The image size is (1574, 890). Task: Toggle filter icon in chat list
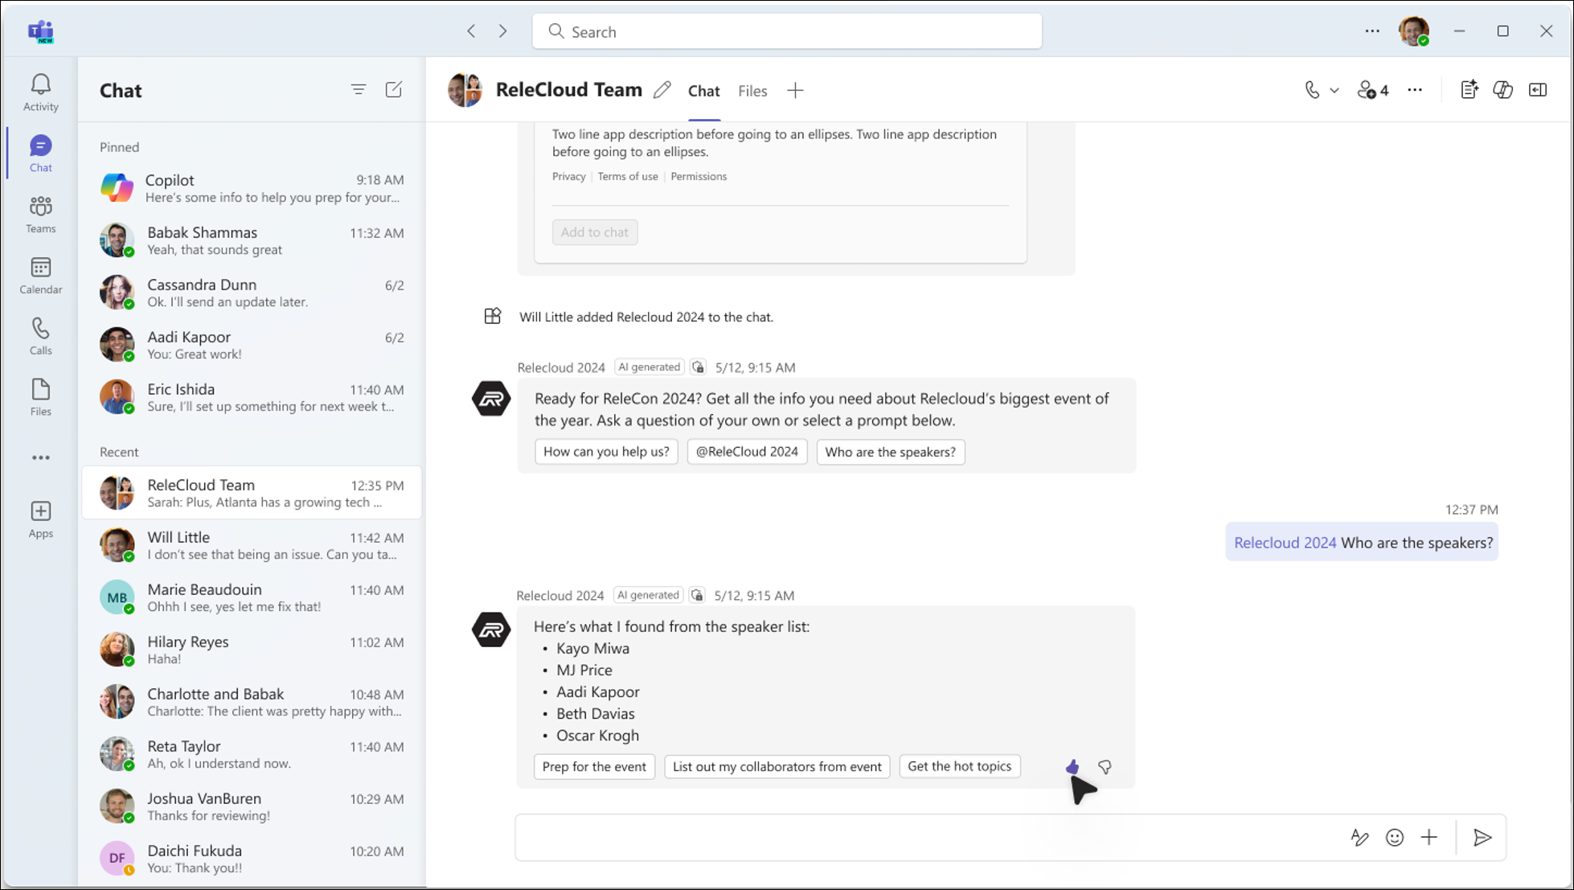(359, 90)
